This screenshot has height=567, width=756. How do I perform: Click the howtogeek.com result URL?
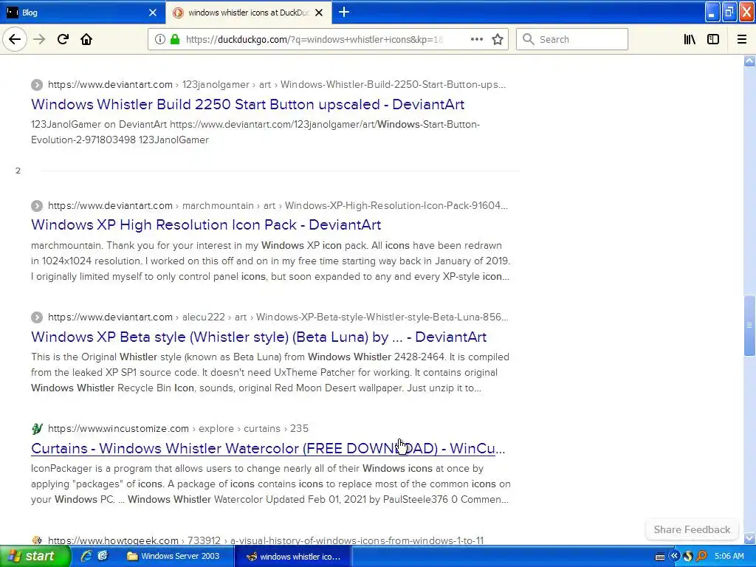pos(266,540)
